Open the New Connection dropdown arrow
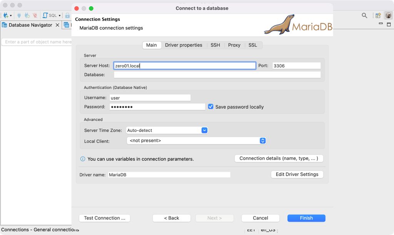 tap(11, 16)
